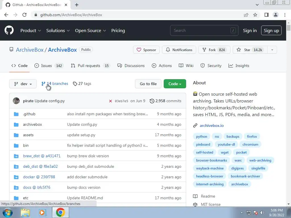The image size is (291, 218).
Task: Click the Sponsor button
Action: tap(146, 50)
